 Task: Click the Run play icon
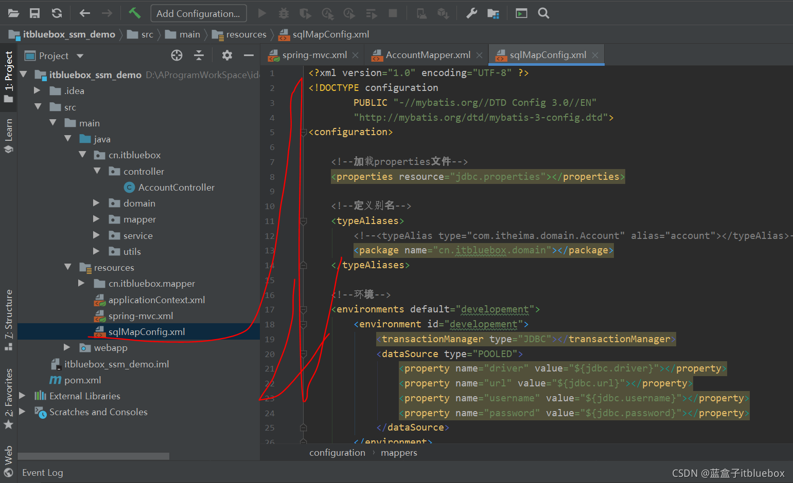point(262,13)
